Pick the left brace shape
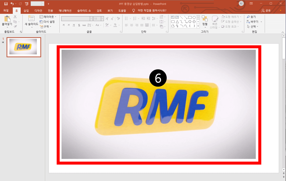 tap(190, 26)
